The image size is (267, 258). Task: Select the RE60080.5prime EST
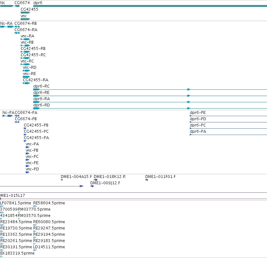(35, 225)
